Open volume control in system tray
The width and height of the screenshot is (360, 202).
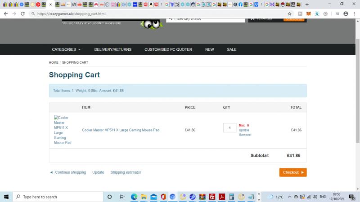[315, 197]
